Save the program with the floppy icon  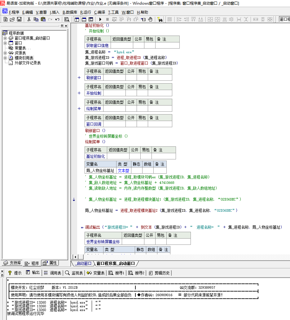[19, 19]
